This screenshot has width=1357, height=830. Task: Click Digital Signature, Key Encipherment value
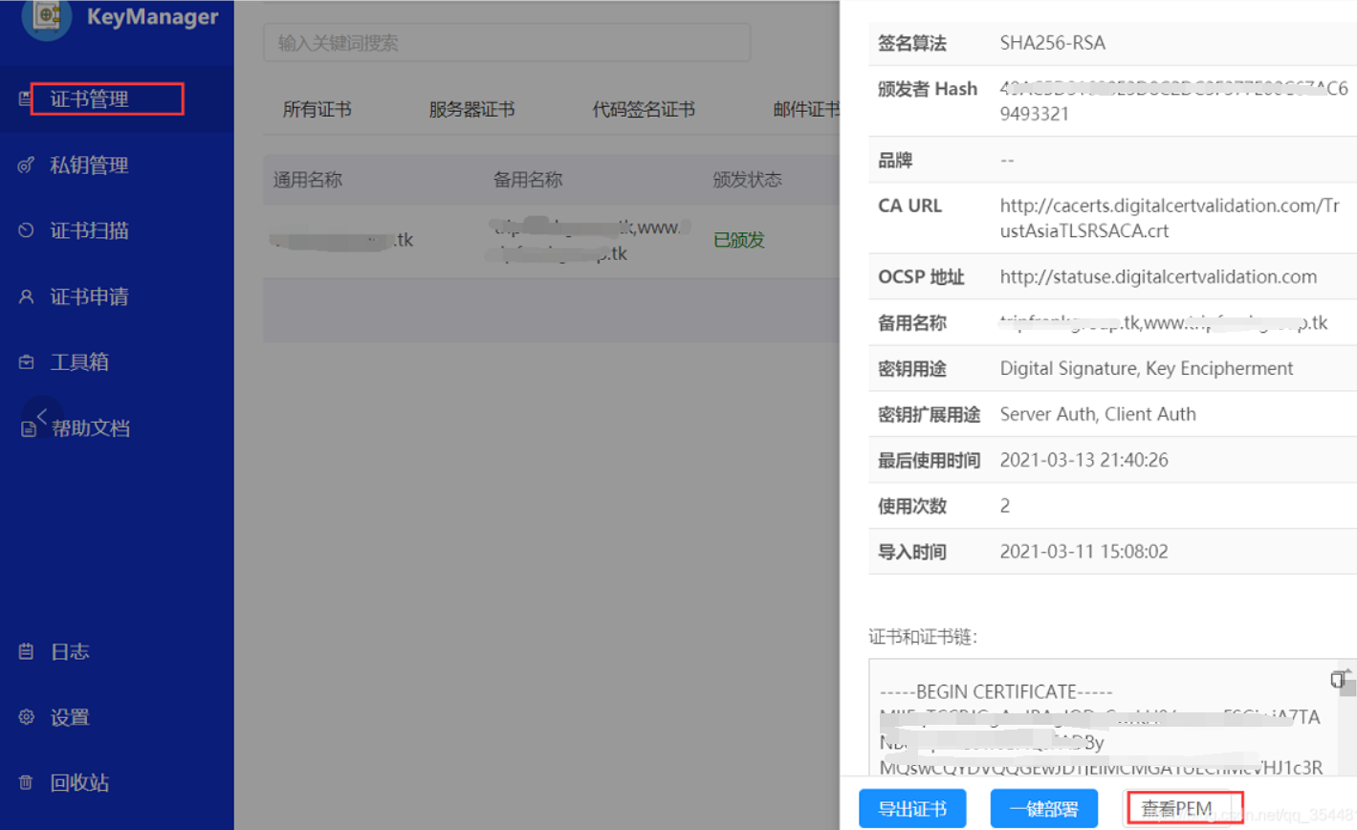point(1147,369)
